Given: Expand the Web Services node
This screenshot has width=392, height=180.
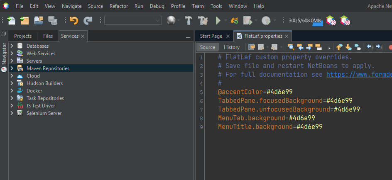Looking at the screenshot, I should coord(12,54).
